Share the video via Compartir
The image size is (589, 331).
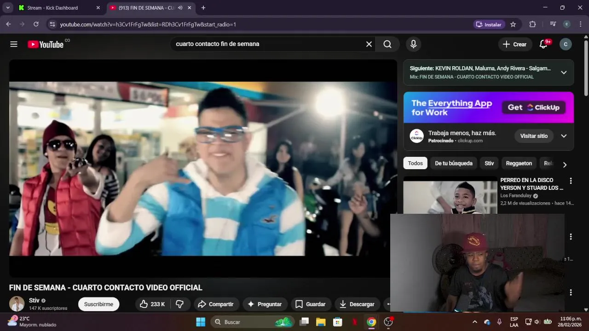[216, 304]
